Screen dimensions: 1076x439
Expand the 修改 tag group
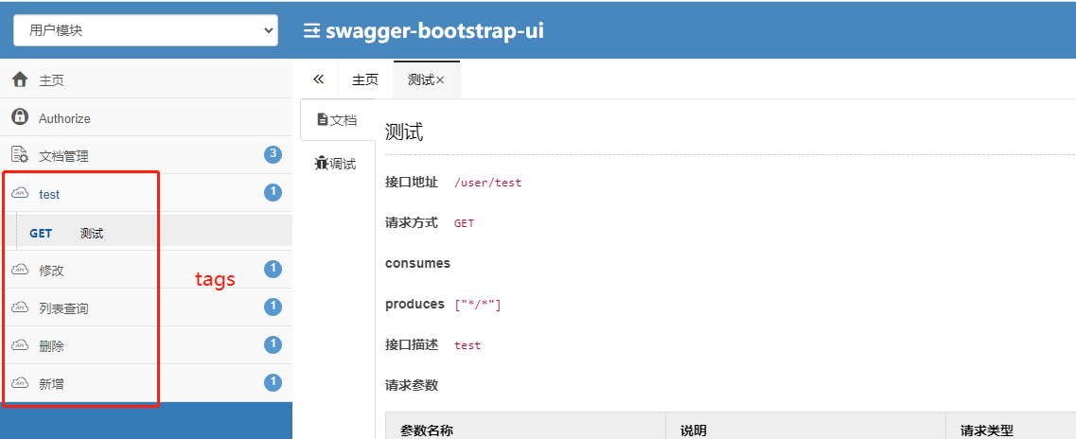click(146, 270)
